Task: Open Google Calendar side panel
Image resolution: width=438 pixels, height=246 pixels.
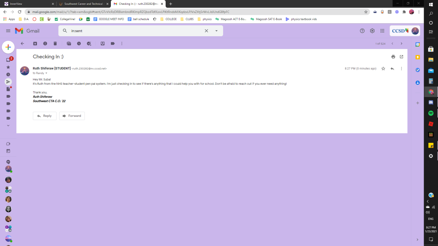Action: click(417, 44)
